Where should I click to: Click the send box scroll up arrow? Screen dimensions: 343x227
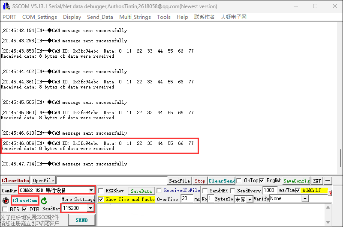pyautogui.click(x=328, y=207)
